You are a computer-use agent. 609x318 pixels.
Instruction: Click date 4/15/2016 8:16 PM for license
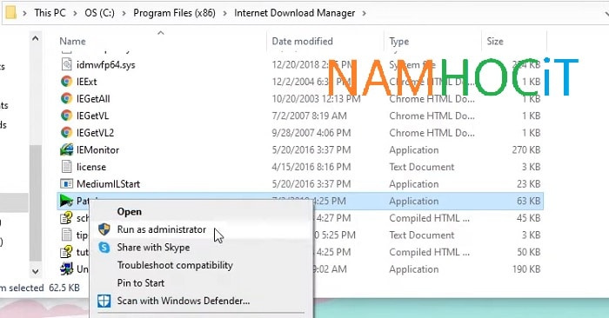tap(311, 167)
